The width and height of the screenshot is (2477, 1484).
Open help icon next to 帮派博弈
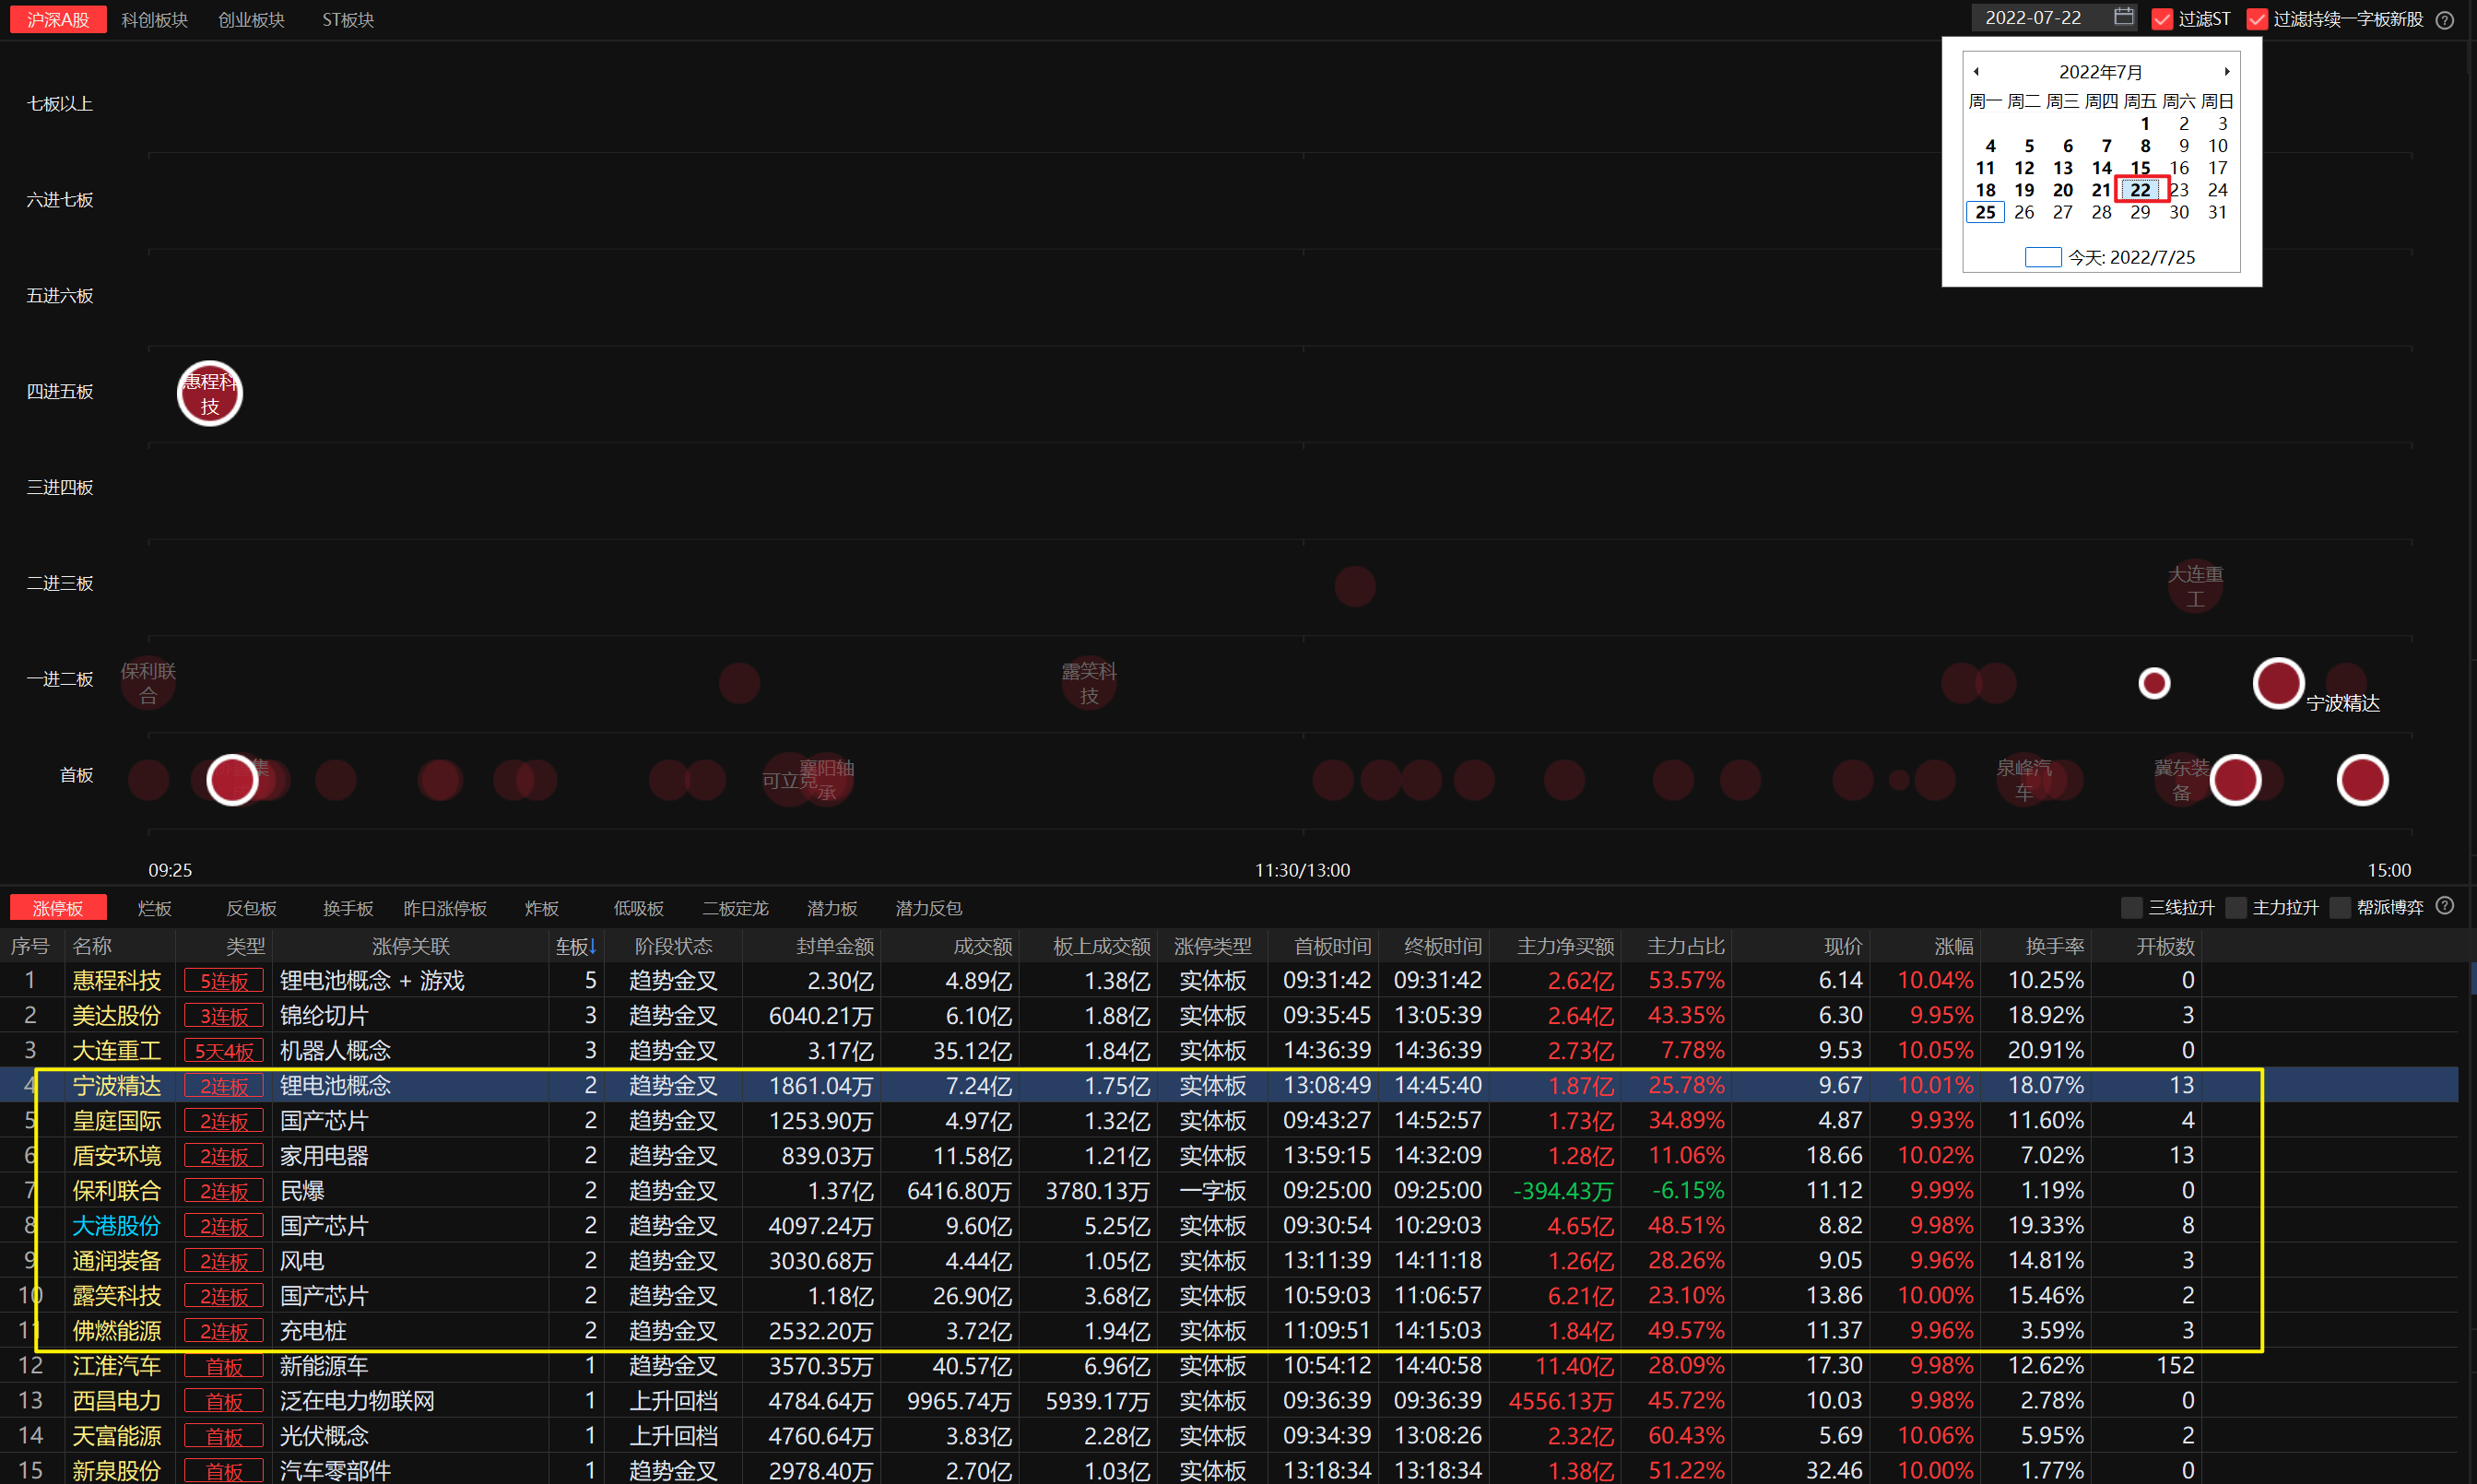[2444, 906]
